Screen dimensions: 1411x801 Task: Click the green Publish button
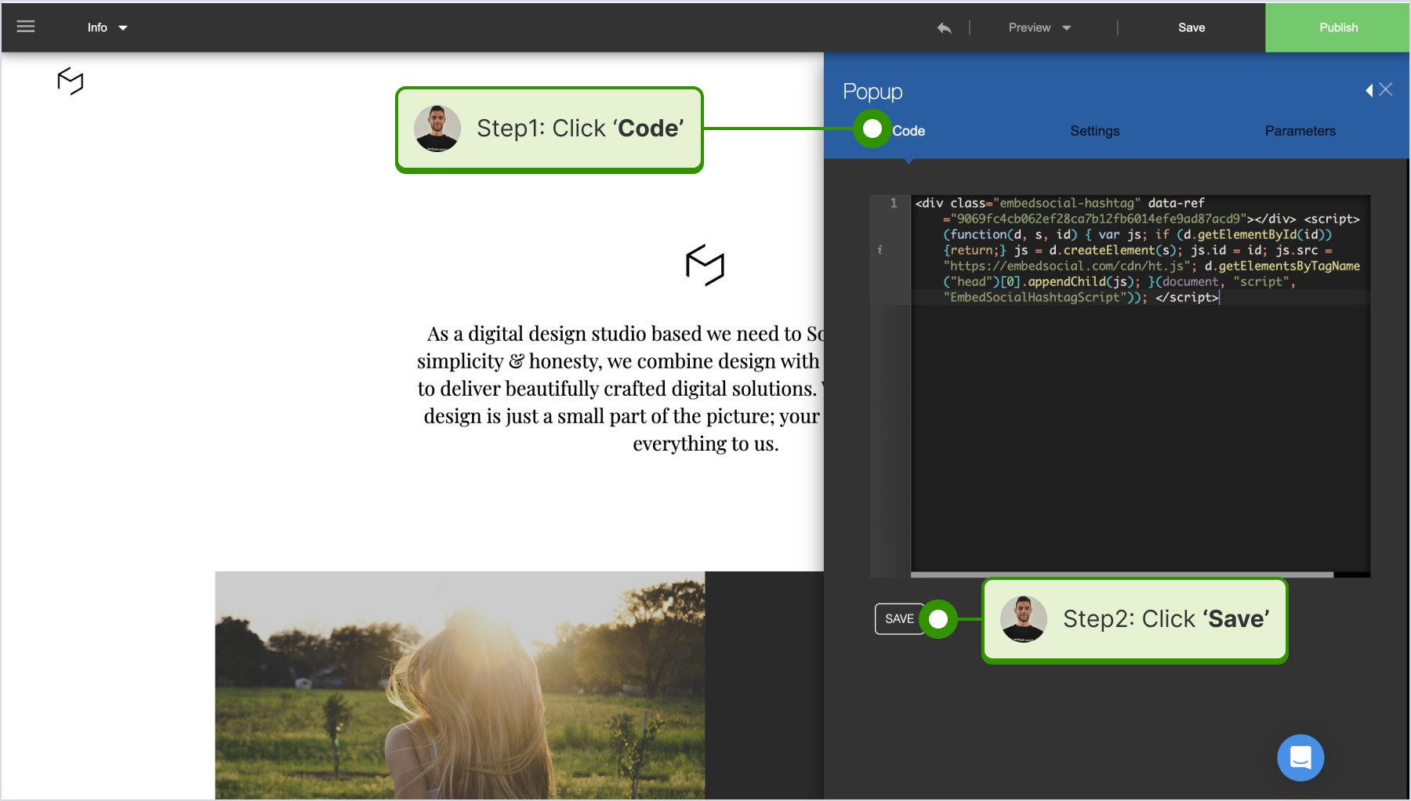(x=1338, y=27)
